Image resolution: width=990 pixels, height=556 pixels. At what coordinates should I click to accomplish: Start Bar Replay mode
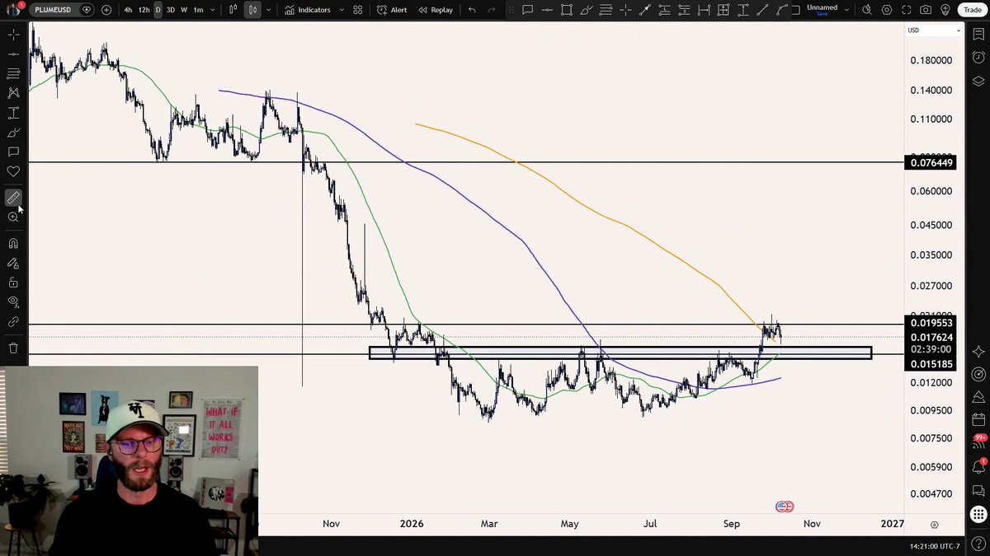pyautogui.click(x=436, y=10)
